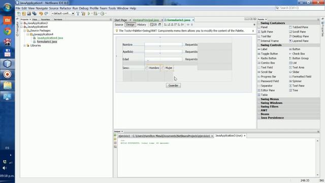325x183 pixels.
Task: Collapse the Source Packages node
Action: [x=25, y=30]
